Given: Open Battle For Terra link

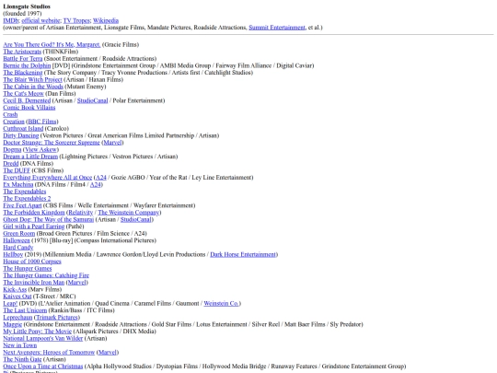Looking at the screenshot, I should pos(23,59).
